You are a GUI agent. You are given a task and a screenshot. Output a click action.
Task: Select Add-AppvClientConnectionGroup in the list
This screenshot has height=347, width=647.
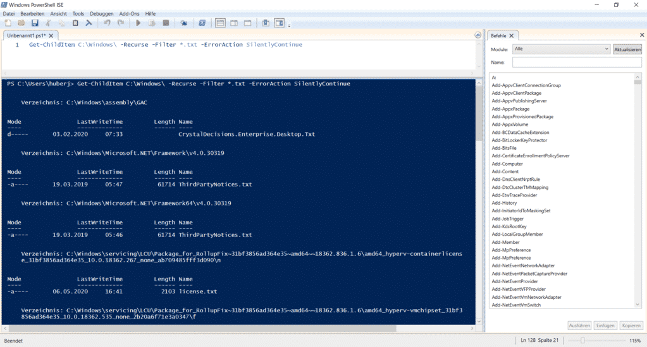pyautogui.click(x=526, y=85)
